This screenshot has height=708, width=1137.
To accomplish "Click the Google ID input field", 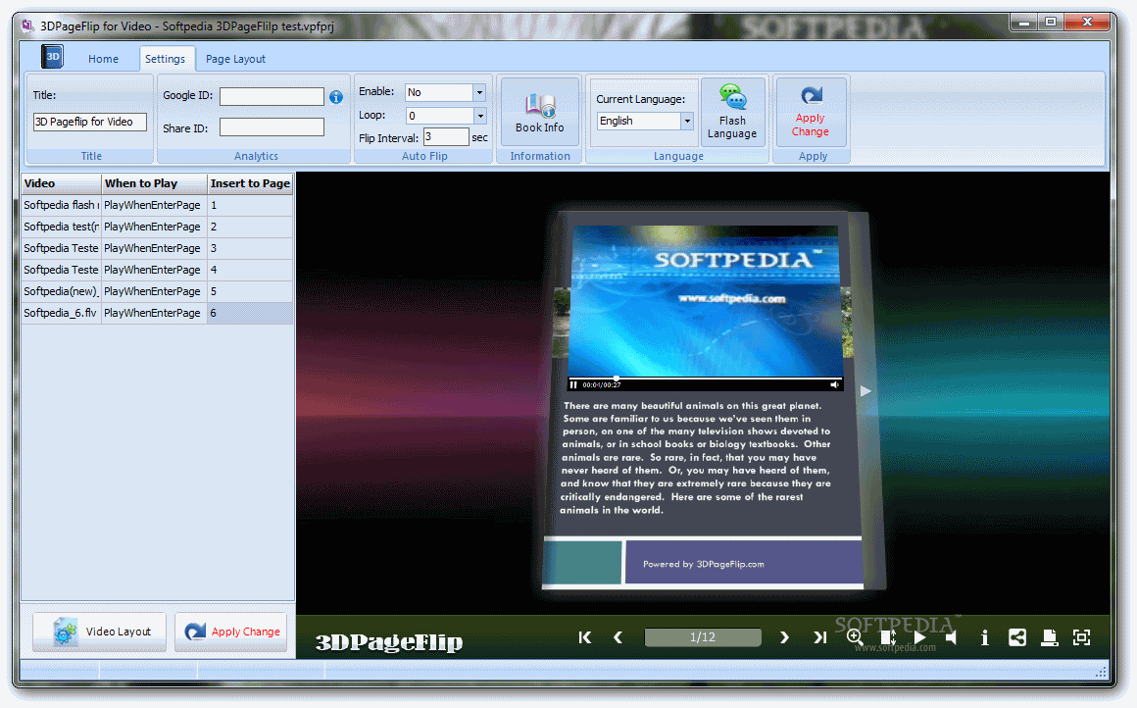I will coord(272,96).
